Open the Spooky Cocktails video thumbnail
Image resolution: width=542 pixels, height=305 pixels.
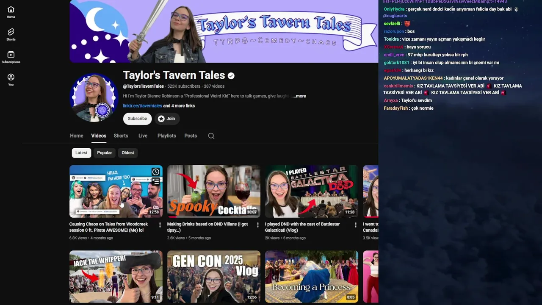214,191
